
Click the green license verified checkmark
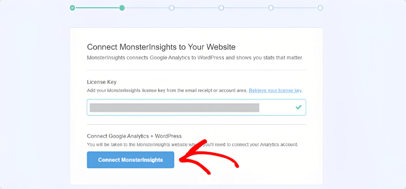click(x=299, y=107)
